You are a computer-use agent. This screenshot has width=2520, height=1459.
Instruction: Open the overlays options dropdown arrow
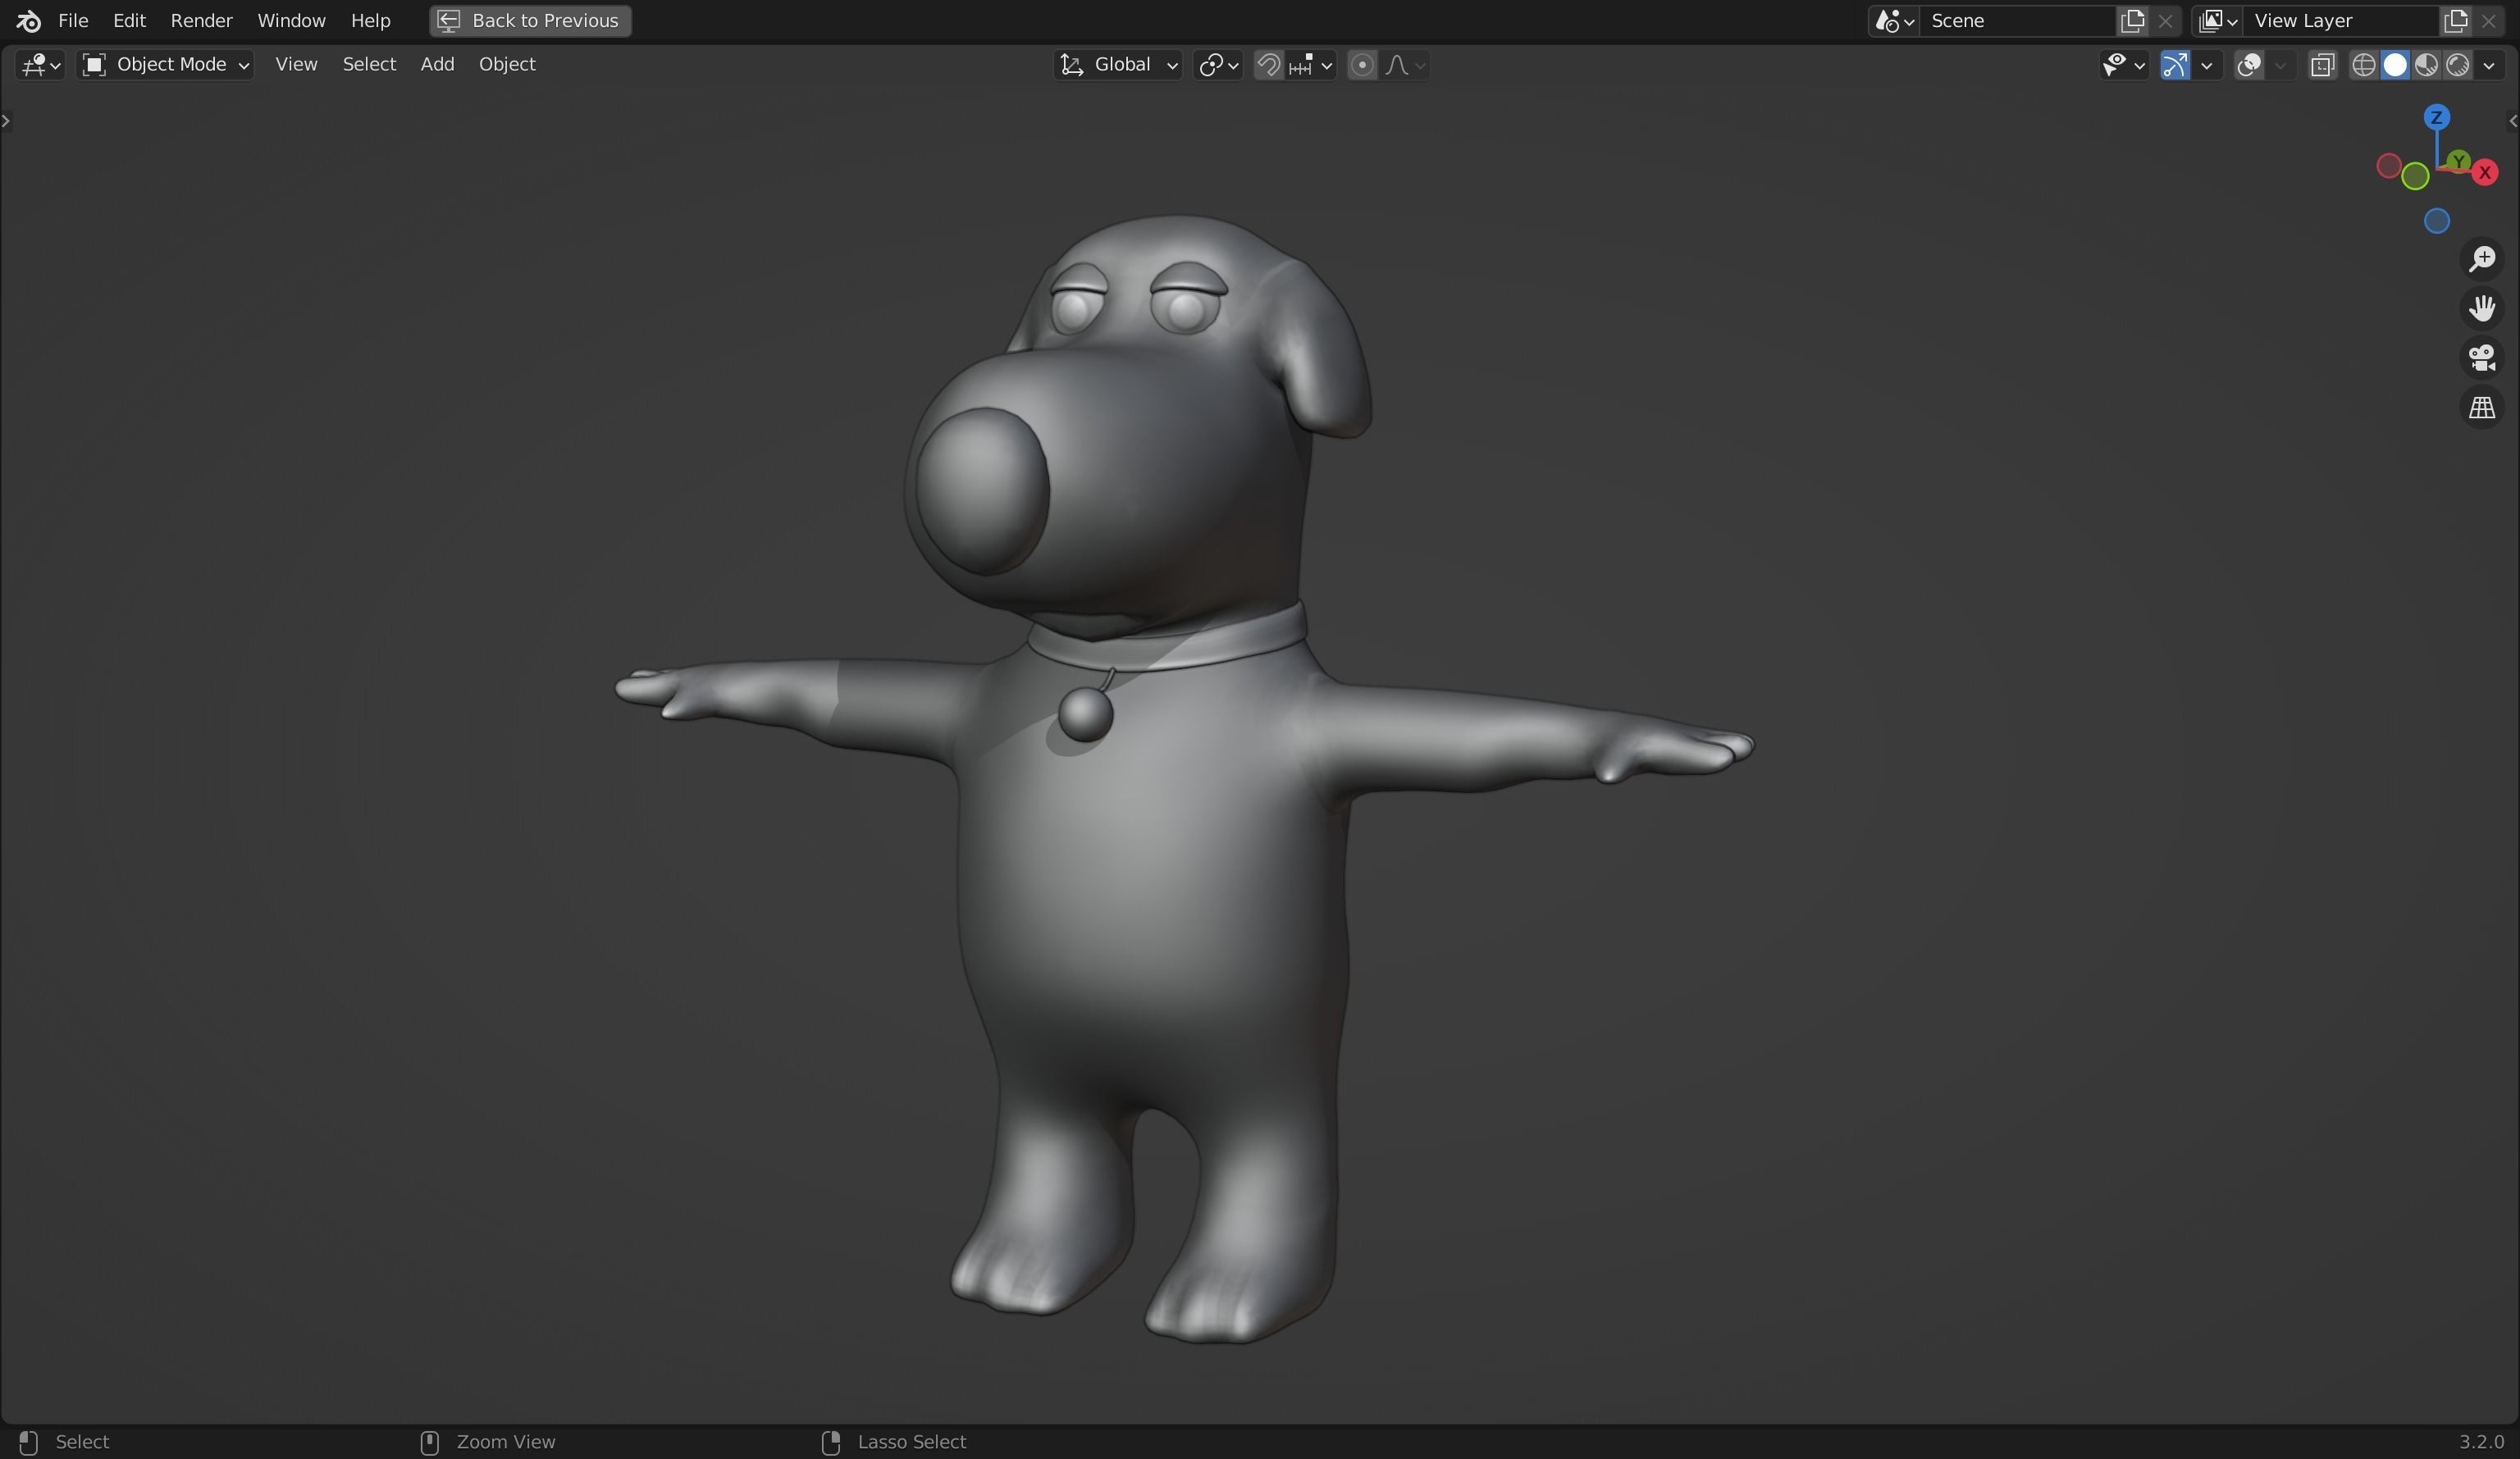pyautogui.click(x=2280, y=65)
